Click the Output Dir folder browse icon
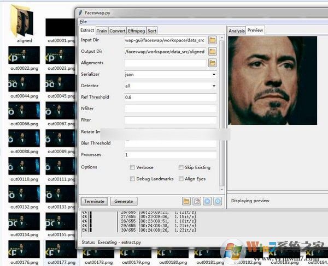The height and width of the screenshot is (266, 328). (212, 51)
